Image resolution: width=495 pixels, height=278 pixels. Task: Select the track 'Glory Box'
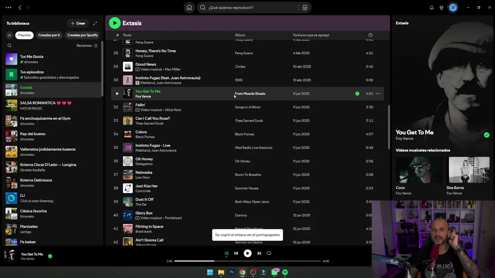point(144,213)
